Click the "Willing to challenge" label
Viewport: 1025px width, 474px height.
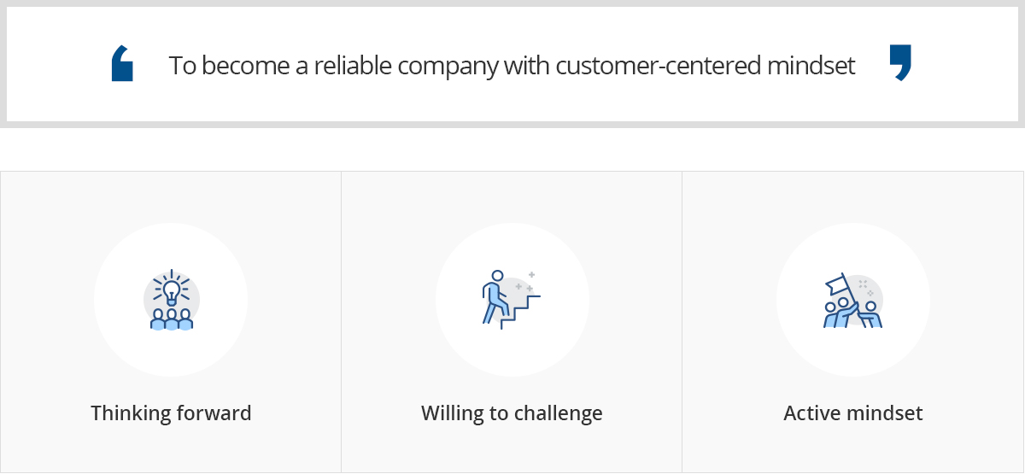pos(512,413)
